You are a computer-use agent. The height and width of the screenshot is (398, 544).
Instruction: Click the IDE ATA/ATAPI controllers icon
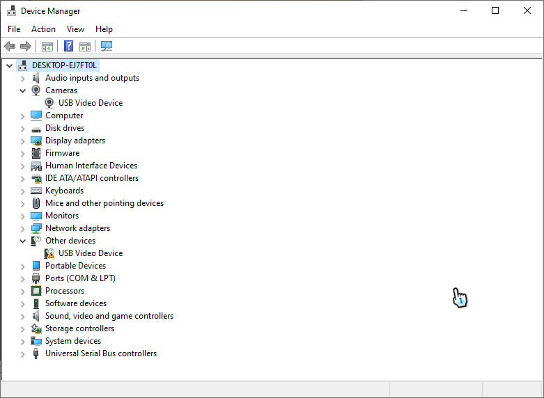(x=36, y=179)
